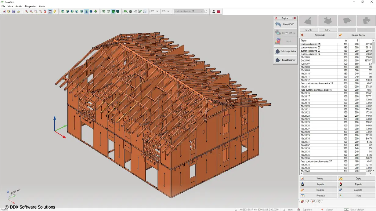Image resolution: width=376 pixels, height=211 pixels.
Task: Click the Nuova button
Action: [x=318, y=179]
